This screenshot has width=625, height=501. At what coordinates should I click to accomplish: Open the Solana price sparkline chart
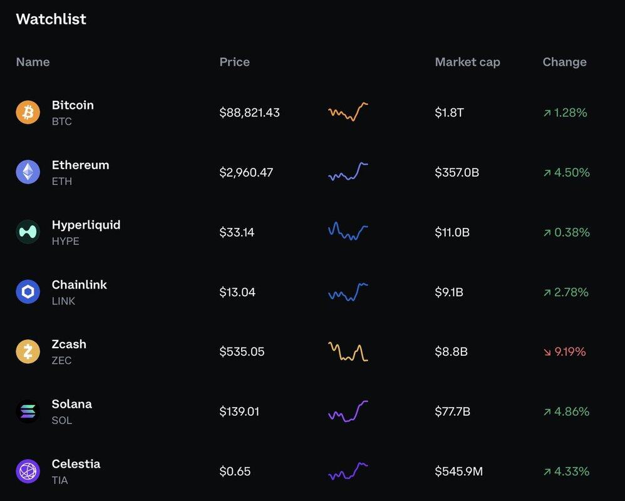[x=348, y=411]
